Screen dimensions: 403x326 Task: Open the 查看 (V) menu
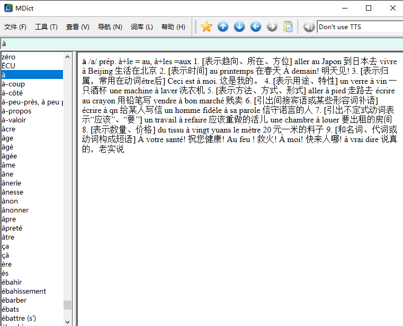click(x=77, y=27)
